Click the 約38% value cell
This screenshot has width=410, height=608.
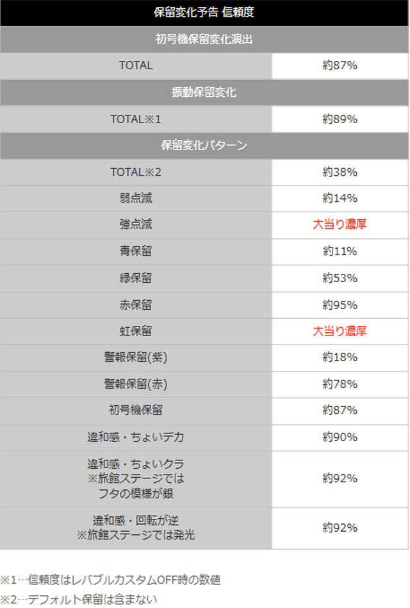click(340, 172)
